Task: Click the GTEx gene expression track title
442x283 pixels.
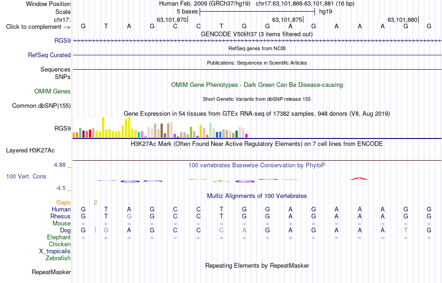Action: pos(257,113)
